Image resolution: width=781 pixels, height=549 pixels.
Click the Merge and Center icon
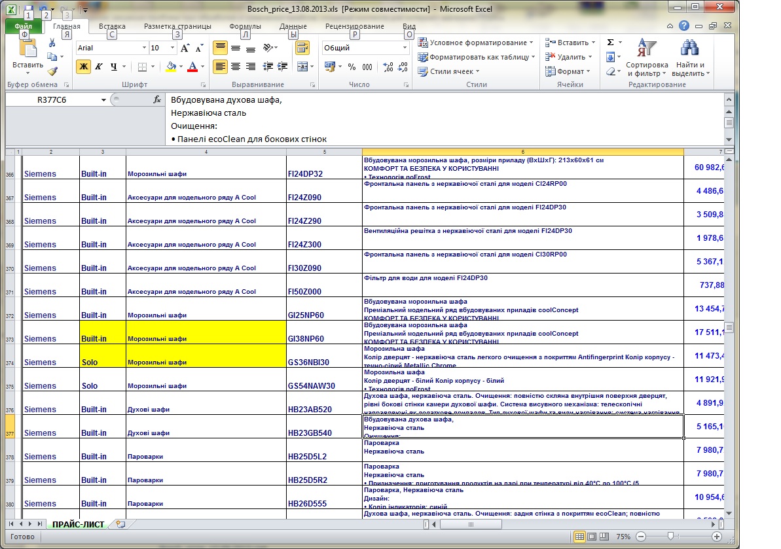coord(302,66)
